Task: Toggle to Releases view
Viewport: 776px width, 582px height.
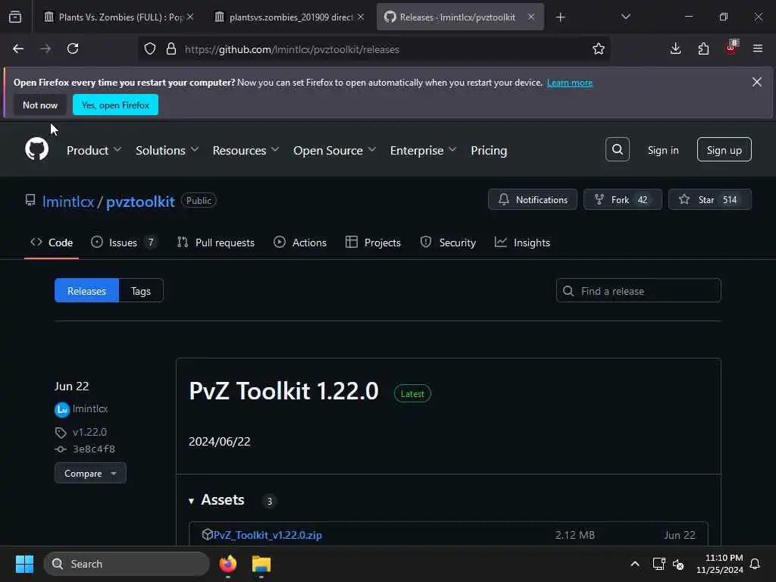Action: click(86, 290)
